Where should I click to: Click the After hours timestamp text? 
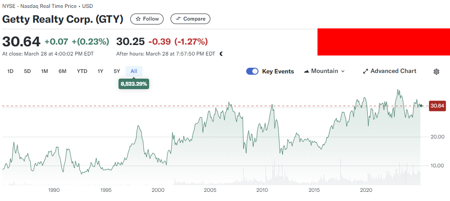166,54
